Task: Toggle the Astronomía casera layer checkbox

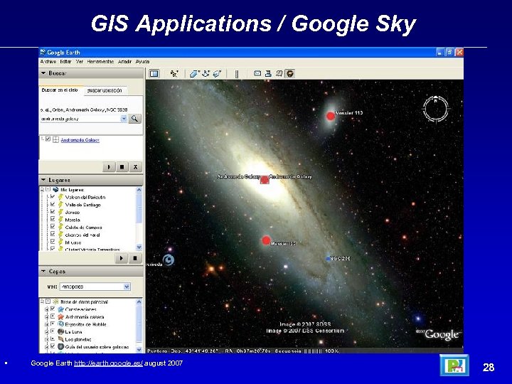Action: (x=53, y=316)
